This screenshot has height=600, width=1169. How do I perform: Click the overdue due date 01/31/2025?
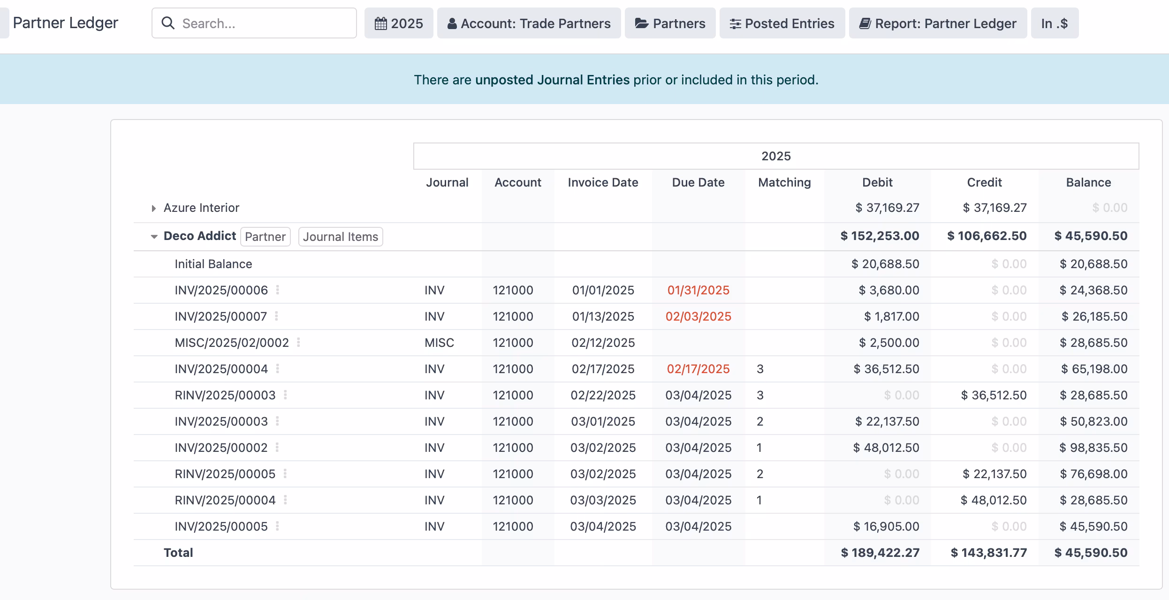click(x=698, y=290)
